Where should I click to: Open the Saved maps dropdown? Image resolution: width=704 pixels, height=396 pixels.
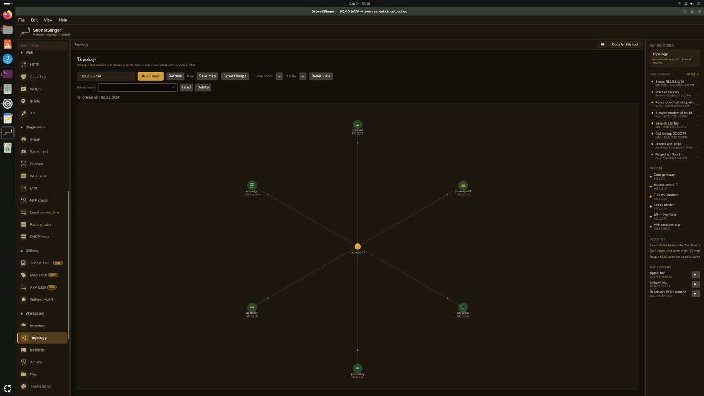[x=138, y=87]
